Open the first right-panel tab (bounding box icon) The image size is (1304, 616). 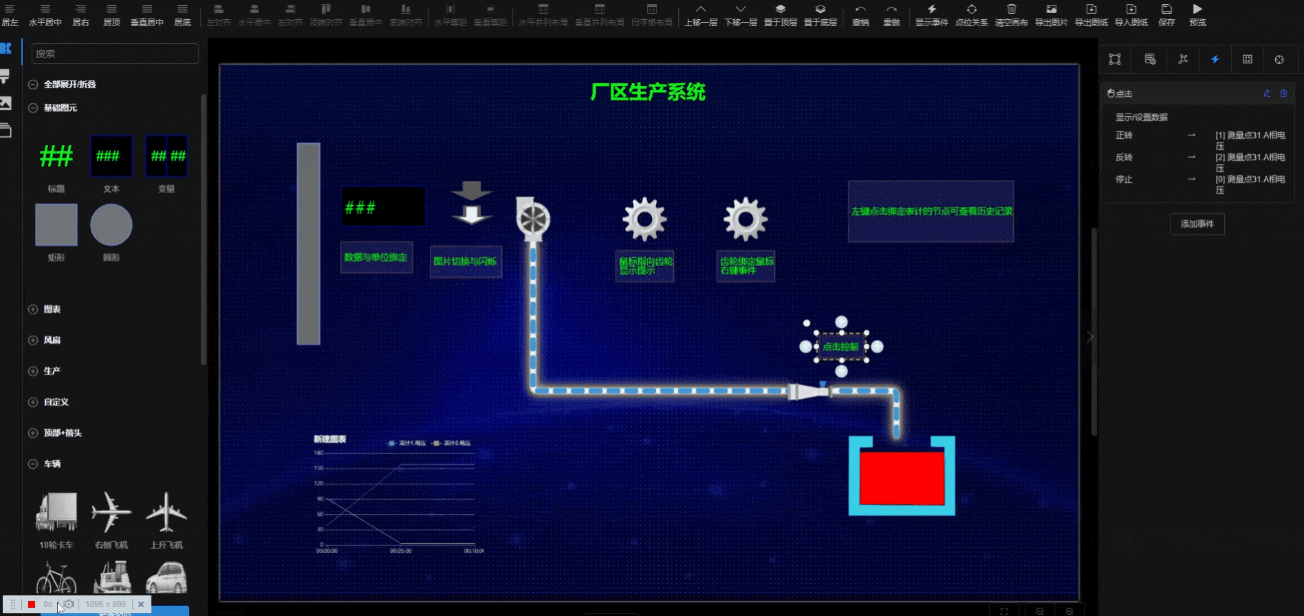pyautogui.click(x=1115, y=60)
